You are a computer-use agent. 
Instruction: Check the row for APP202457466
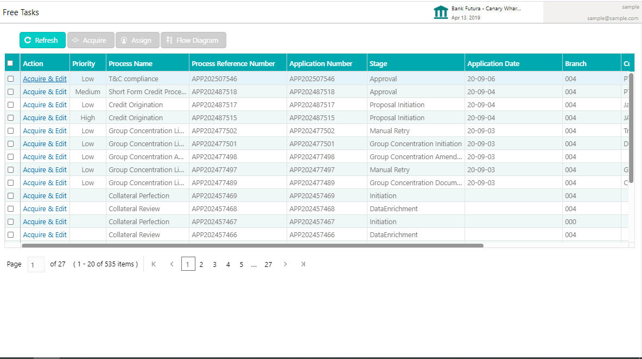click(x=11, y=235)
